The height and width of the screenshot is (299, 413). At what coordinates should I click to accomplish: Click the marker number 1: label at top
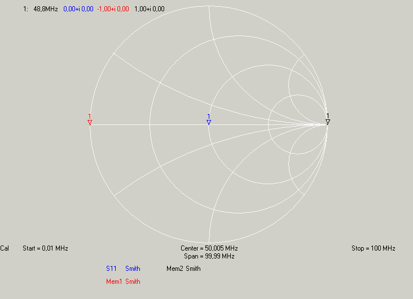point(25,9)
